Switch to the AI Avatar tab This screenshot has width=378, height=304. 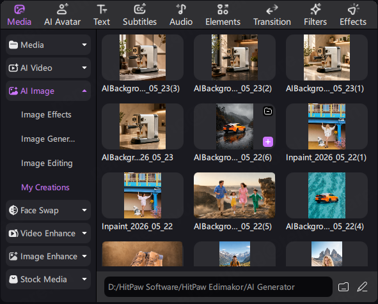(62, 15)
